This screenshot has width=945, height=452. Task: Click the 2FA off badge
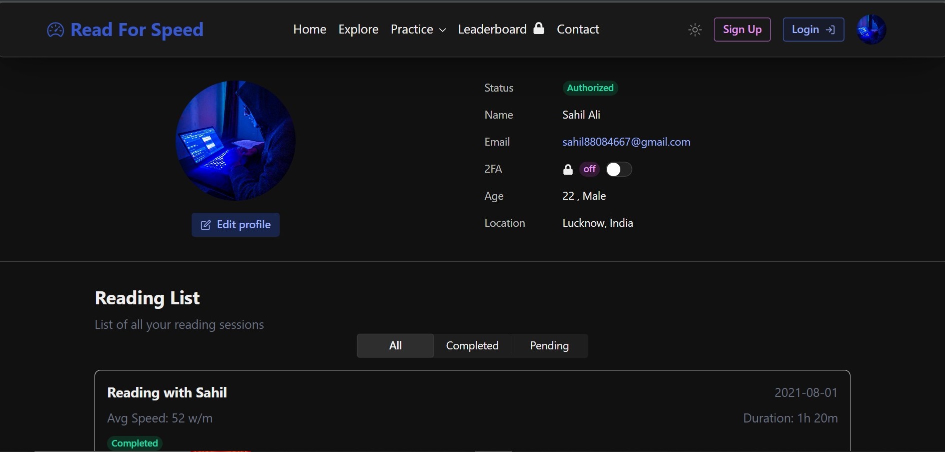pos(589,169)
